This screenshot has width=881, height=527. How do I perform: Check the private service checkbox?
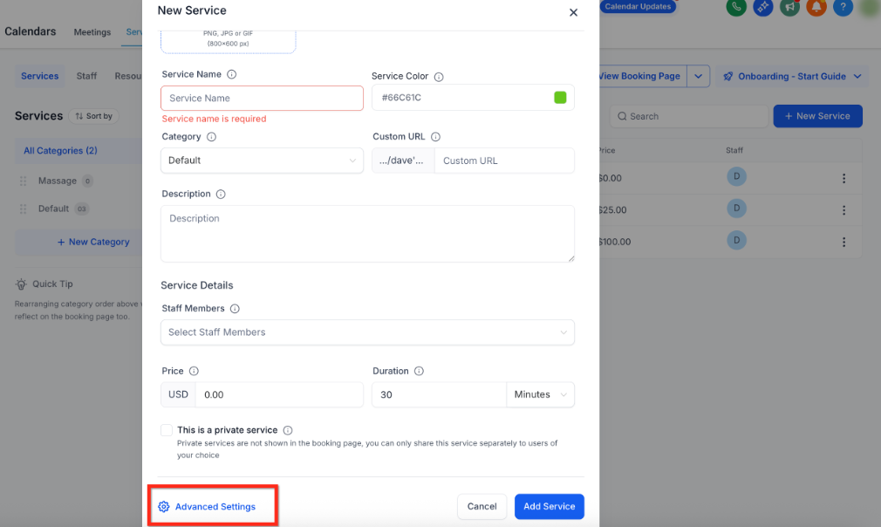click(x=167, y=430)
